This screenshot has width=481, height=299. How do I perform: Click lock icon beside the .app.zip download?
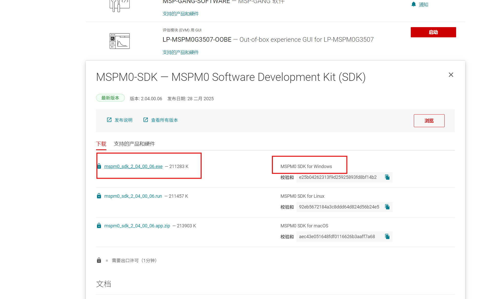(x=99, y=226)
